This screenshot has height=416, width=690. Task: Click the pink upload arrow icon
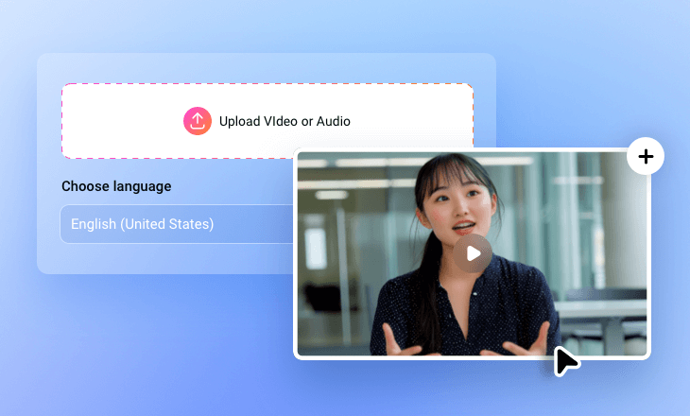pos(198,121)
